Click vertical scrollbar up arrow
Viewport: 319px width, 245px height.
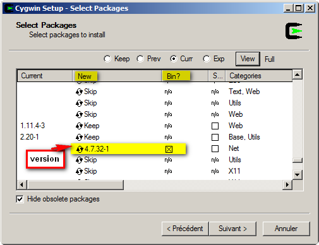[x=298, y=75]
